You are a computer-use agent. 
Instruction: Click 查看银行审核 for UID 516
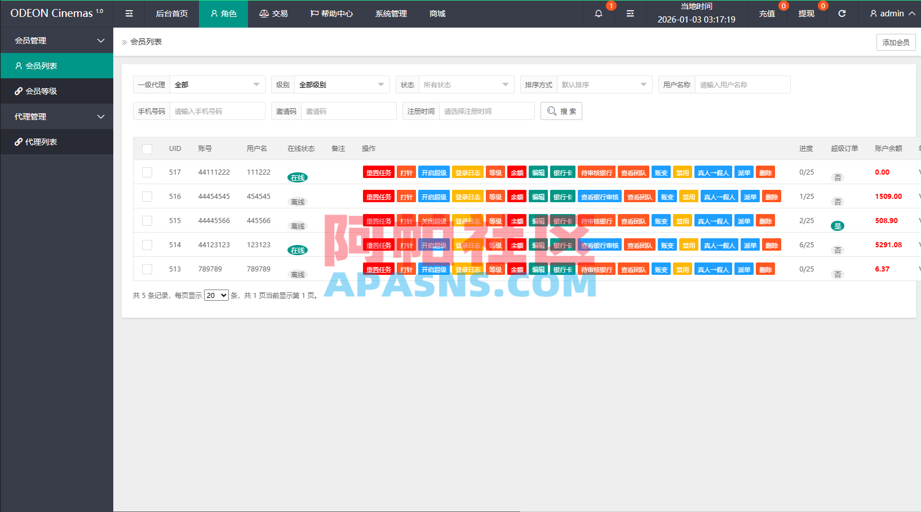[x=600, y=197]
